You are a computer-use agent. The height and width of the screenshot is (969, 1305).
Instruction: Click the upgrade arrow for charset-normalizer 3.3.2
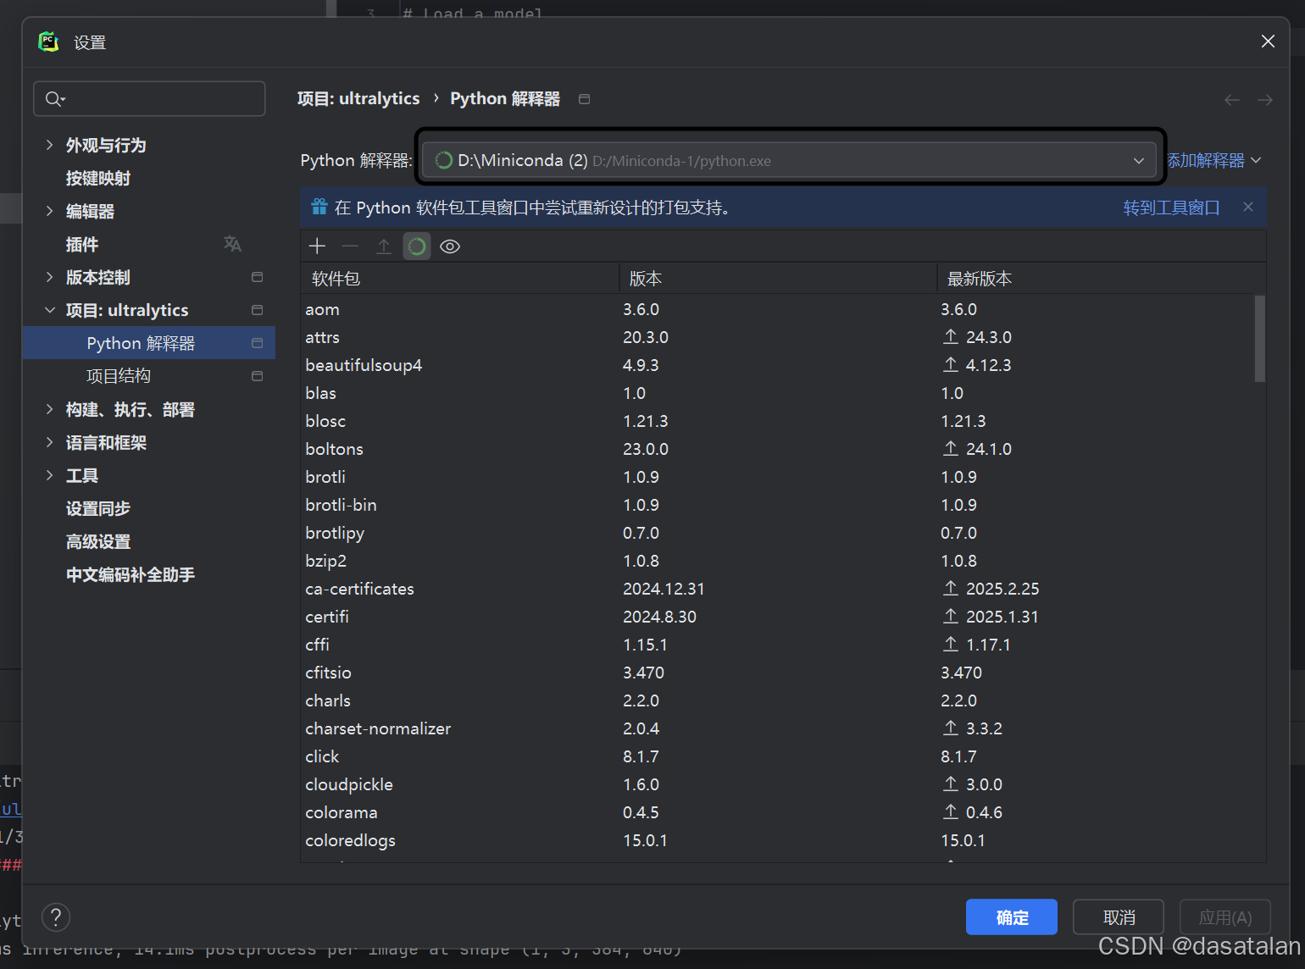[x=951, y=728]
